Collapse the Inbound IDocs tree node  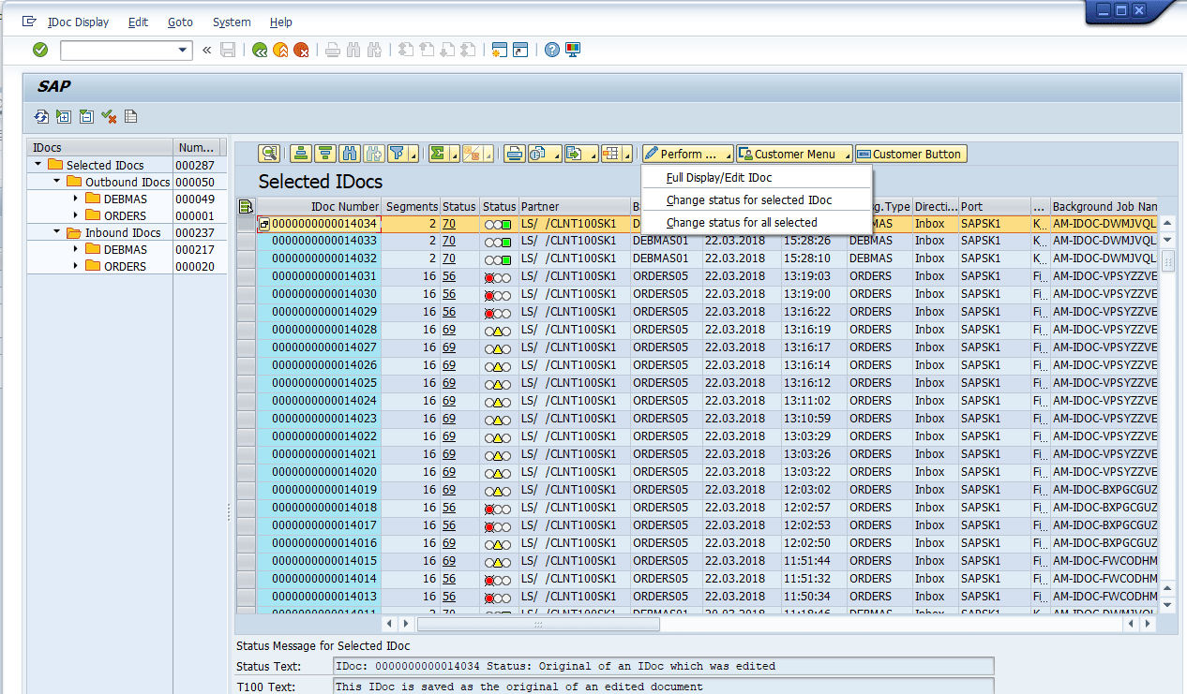coord(56,232)
